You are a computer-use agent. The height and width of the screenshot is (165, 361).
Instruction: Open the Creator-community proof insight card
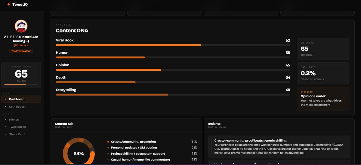(279, 147)
